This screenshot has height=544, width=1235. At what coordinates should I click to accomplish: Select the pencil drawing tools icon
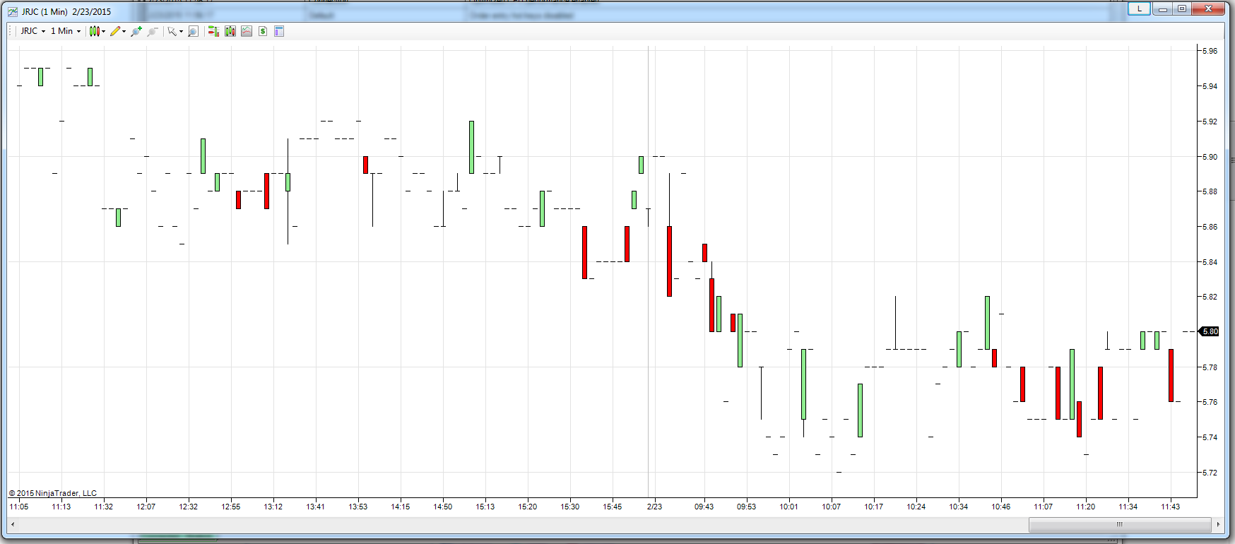(x=115, y=31)
